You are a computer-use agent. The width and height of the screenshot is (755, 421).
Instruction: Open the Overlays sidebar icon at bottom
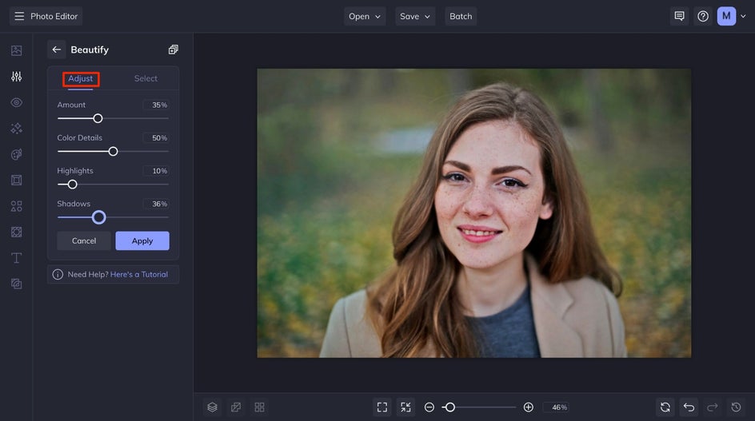[x=16, y=284]
